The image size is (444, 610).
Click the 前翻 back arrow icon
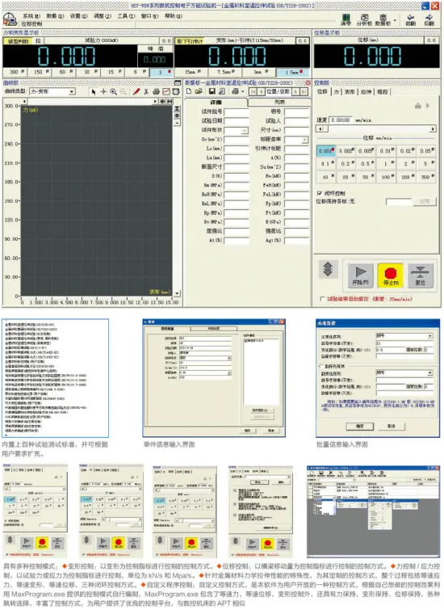(411, 19)
